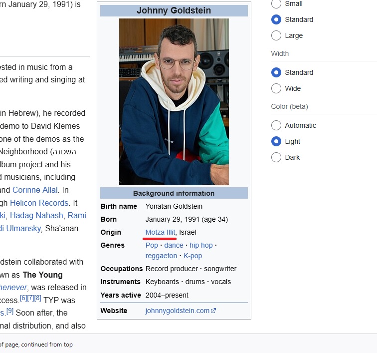
Task: Select the birth name Yonatan Goldstein
Action: click(174, 206)
